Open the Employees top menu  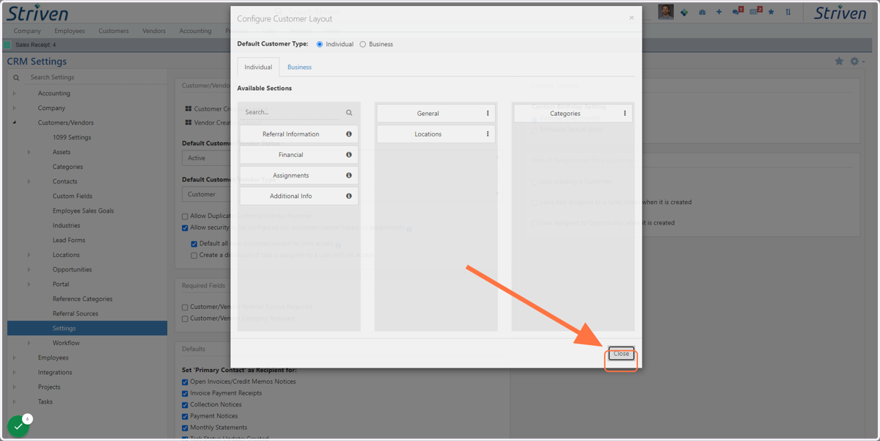click(70, 31)
